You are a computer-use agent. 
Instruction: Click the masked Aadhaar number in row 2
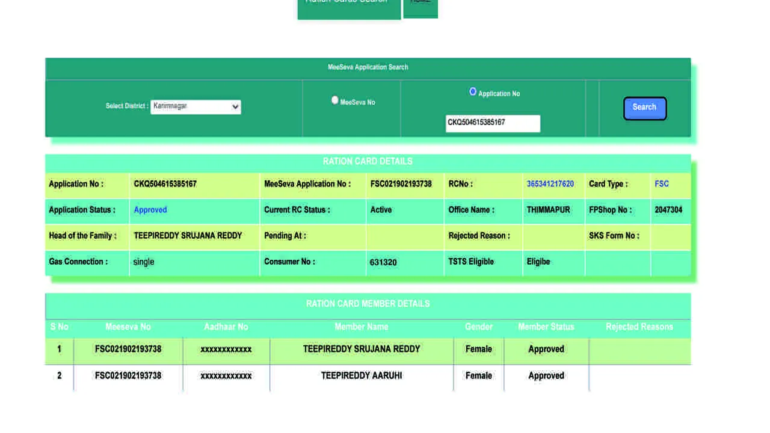pos(226,376)
